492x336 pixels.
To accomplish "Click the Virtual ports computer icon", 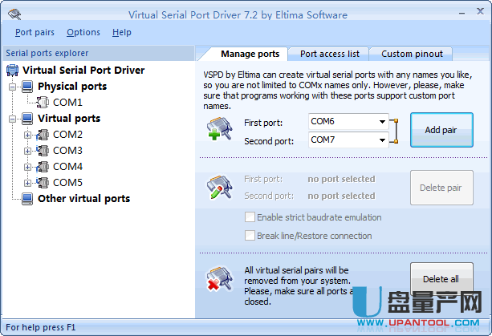I will point(28,119).
